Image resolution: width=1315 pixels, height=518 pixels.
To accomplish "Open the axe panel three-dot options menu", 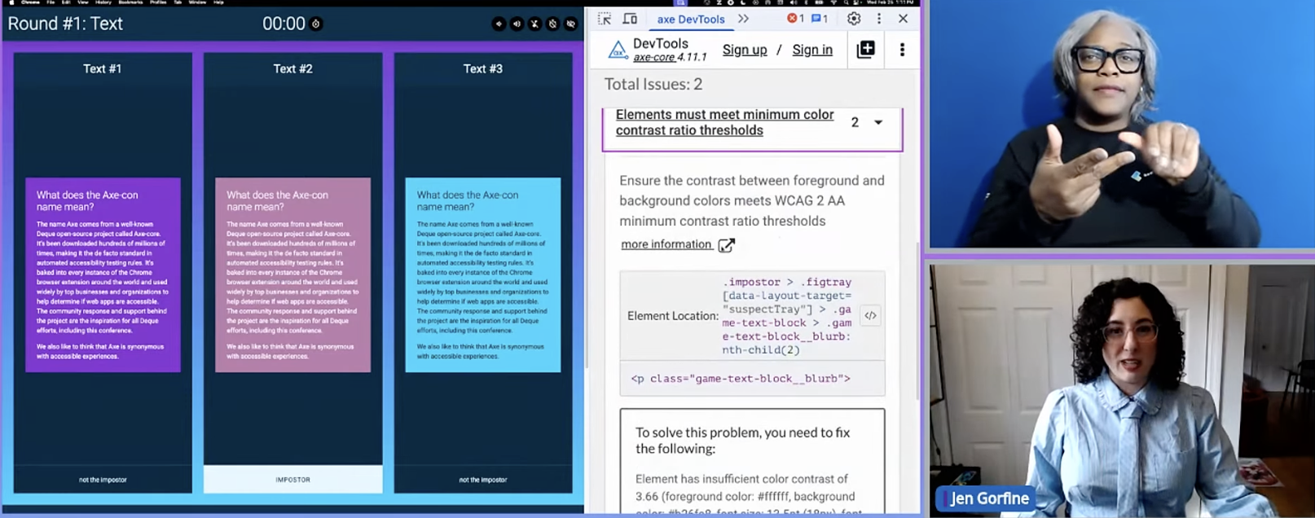I will click(902, 50).
